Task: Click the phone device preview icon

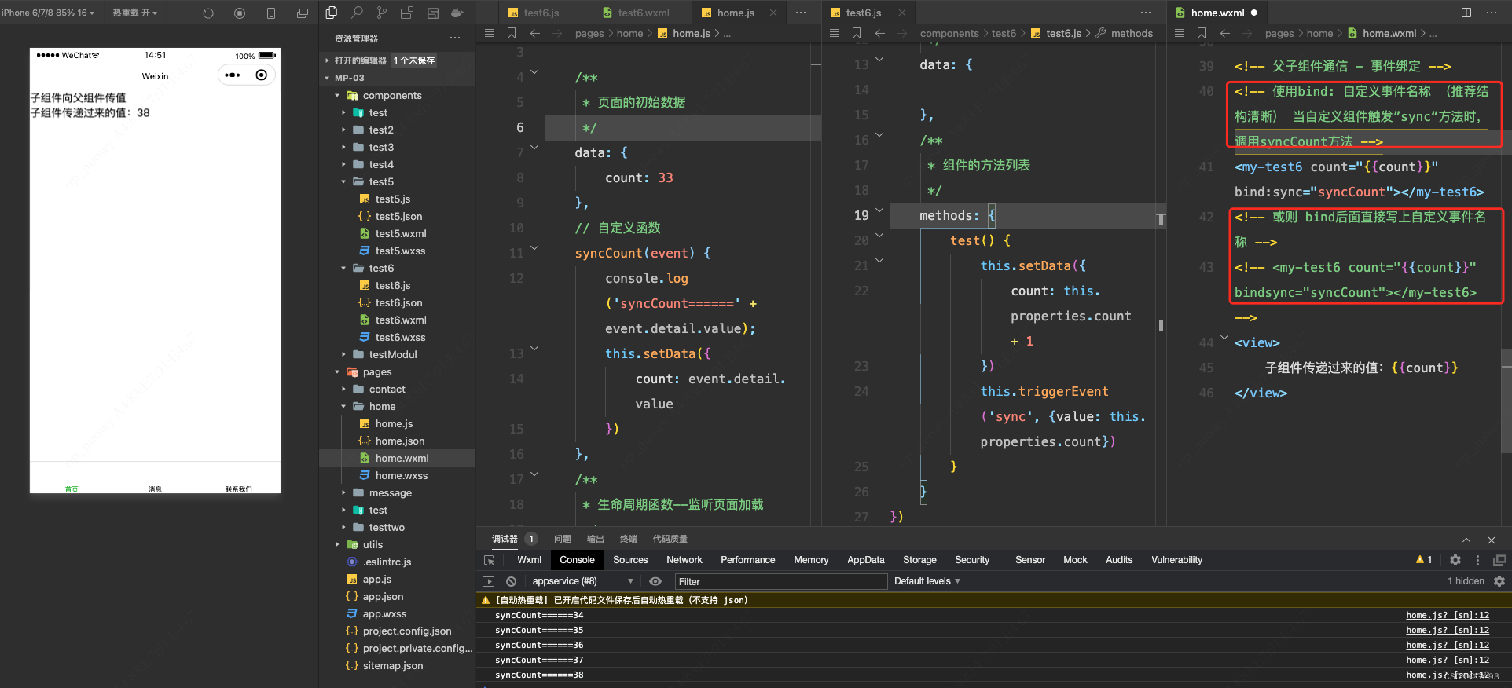Action: click(271, 13)
